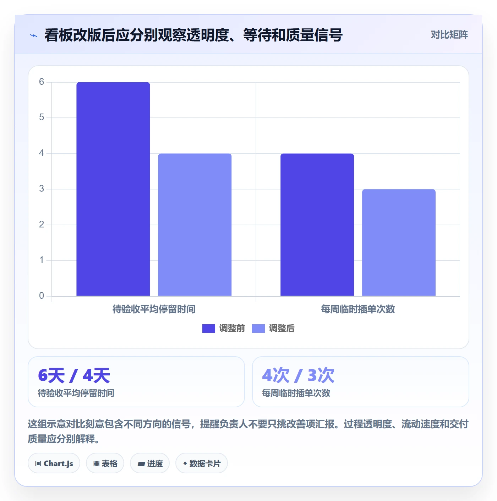The width and height of the screenshot is (497, 501).
Task: Click the 调整前 dark blue legend swatch
Action: click(209, 329)
